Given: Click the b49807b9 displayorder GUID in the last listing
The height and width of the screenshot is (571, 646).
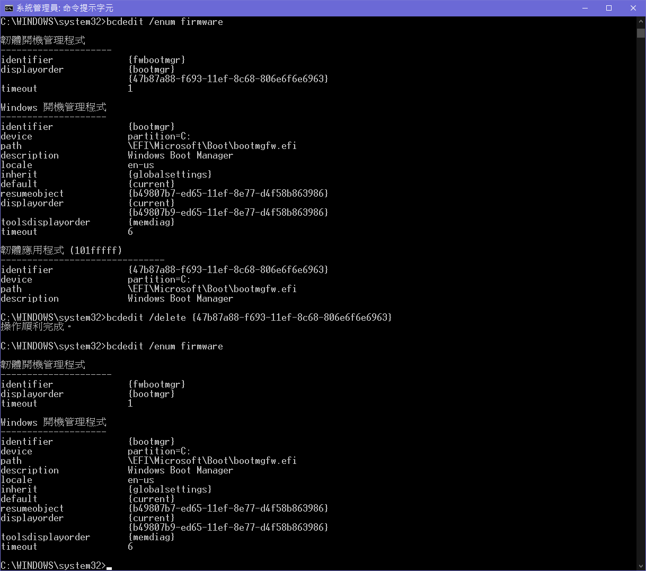Looking at the screenshot, I should point(228,528).
